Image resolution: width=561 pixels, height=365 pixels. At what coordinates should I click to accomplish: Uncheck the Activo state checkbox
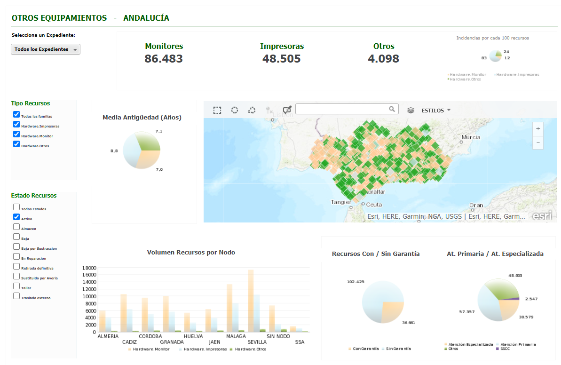pyautogui.click(x=16, y=217)
